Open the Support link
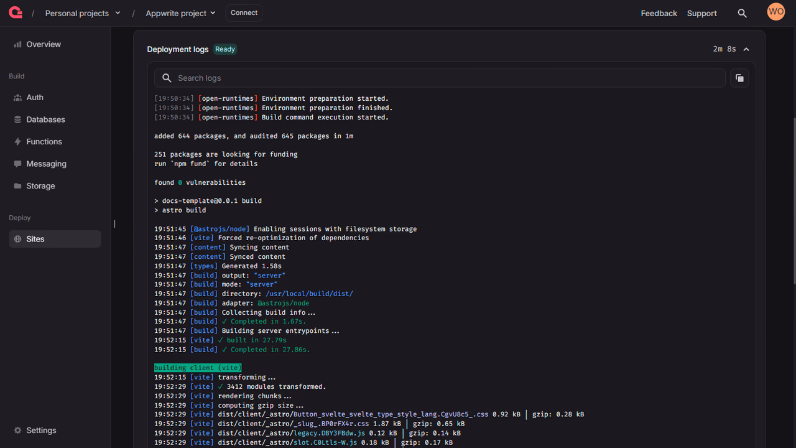Screen dimensions: 796x448 tap(701, 13)
